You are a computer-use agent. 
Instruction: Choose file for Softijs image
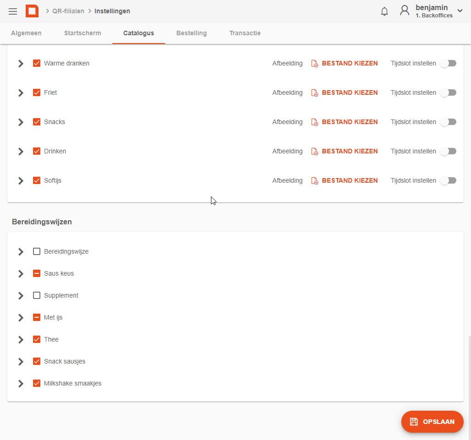pyautogui.click(x=349, y=180)
